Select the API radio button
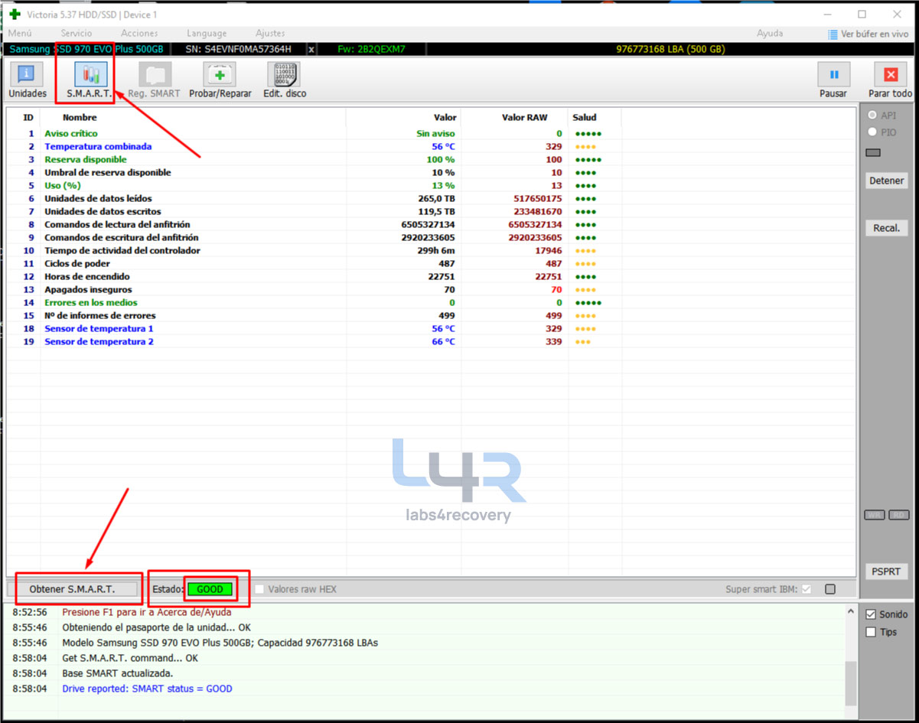 [872, 116]
